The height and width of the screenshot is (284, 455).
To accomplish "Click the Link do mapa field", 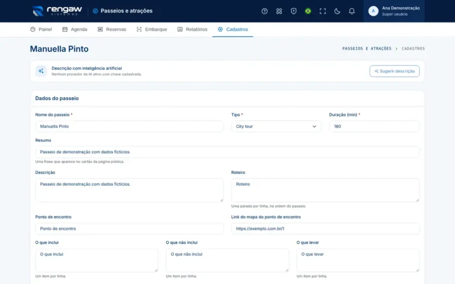I will pyautogui.click(x=325, y=228).
